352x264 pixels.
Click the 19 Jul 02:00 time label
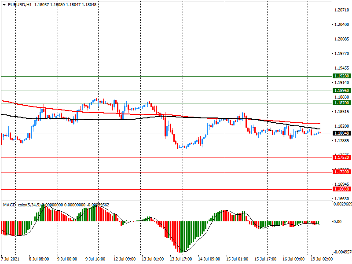[x=319, y=259]
